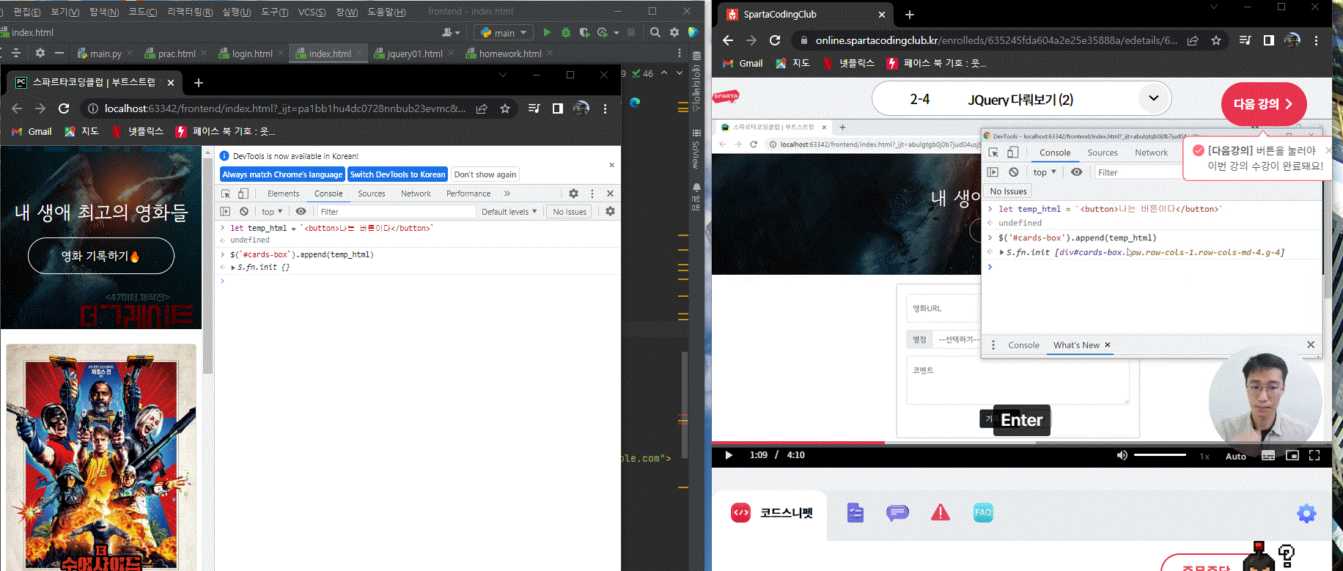Run the main configuration in PyCharm
Screen dimensions: 1343x571
tap(547, 32)
